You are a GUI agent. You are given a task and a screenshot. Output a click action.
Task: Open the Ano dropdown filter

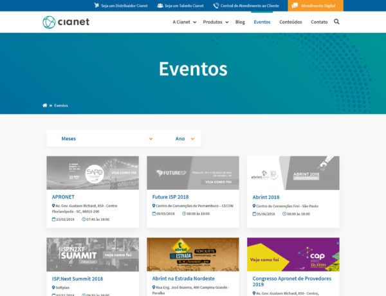(184, 138)
